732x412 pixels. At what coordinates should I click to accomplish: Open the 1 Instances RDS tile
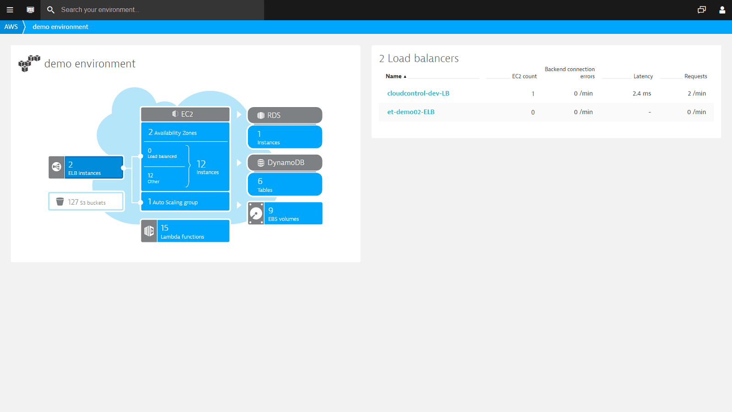[285, 137]
